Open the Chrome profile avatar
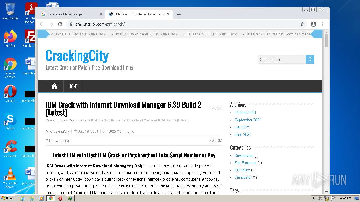 click(x=314, y=24)
